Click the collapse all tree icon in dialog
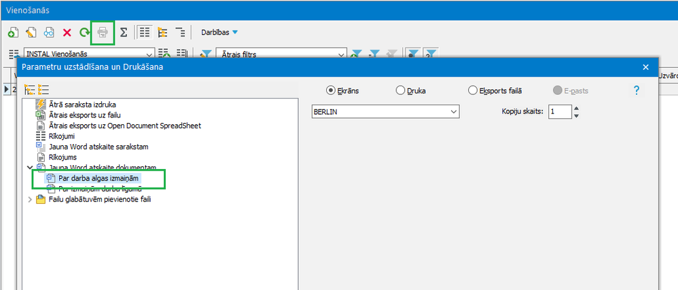The image size is (678, 290). tap(43, 90)
